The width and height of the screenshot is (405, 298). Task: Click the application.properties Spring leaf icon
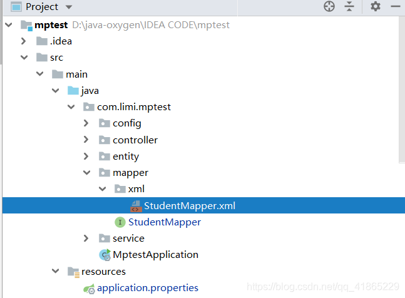tap(89, 289)
